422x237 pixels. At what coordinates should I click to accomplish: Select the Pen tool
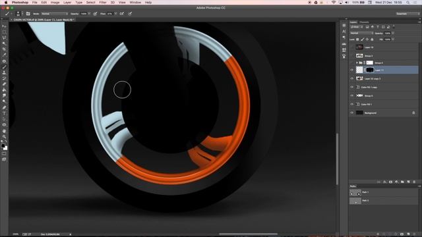pyautogui.click(x=4, y=107)
